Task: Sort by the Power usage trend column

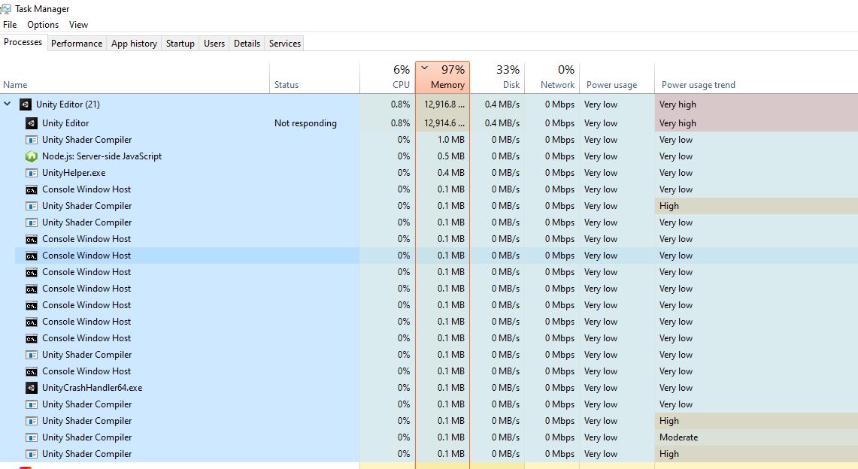Action: coord(756,77)
